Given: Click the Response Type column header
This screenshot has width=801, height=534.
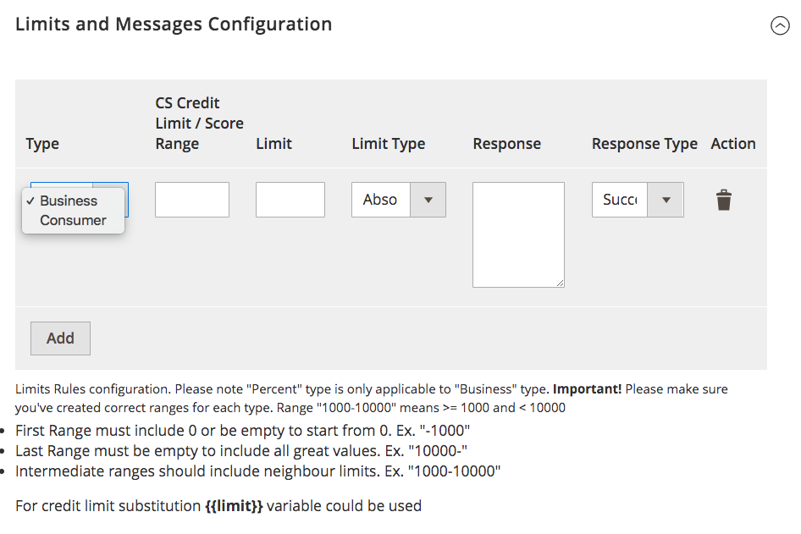Looking at the screenshot, I should pos(644,144).
